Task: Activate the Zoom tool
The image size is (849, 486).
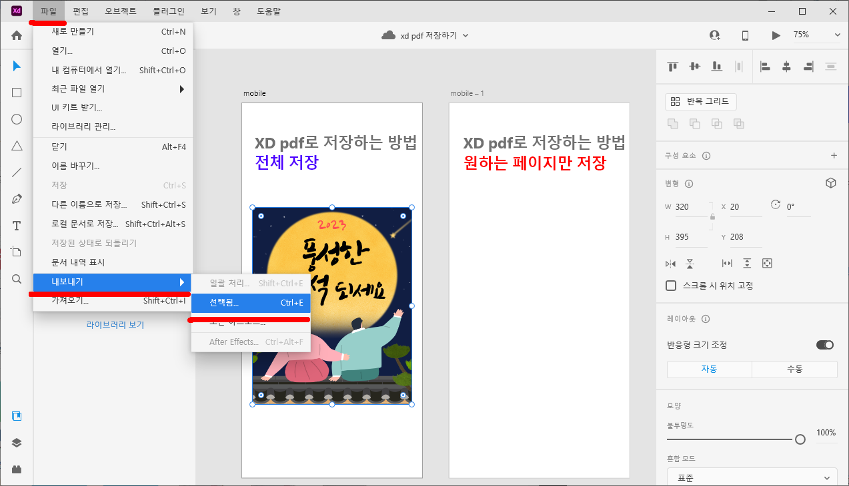Action: tap(16, 278)
